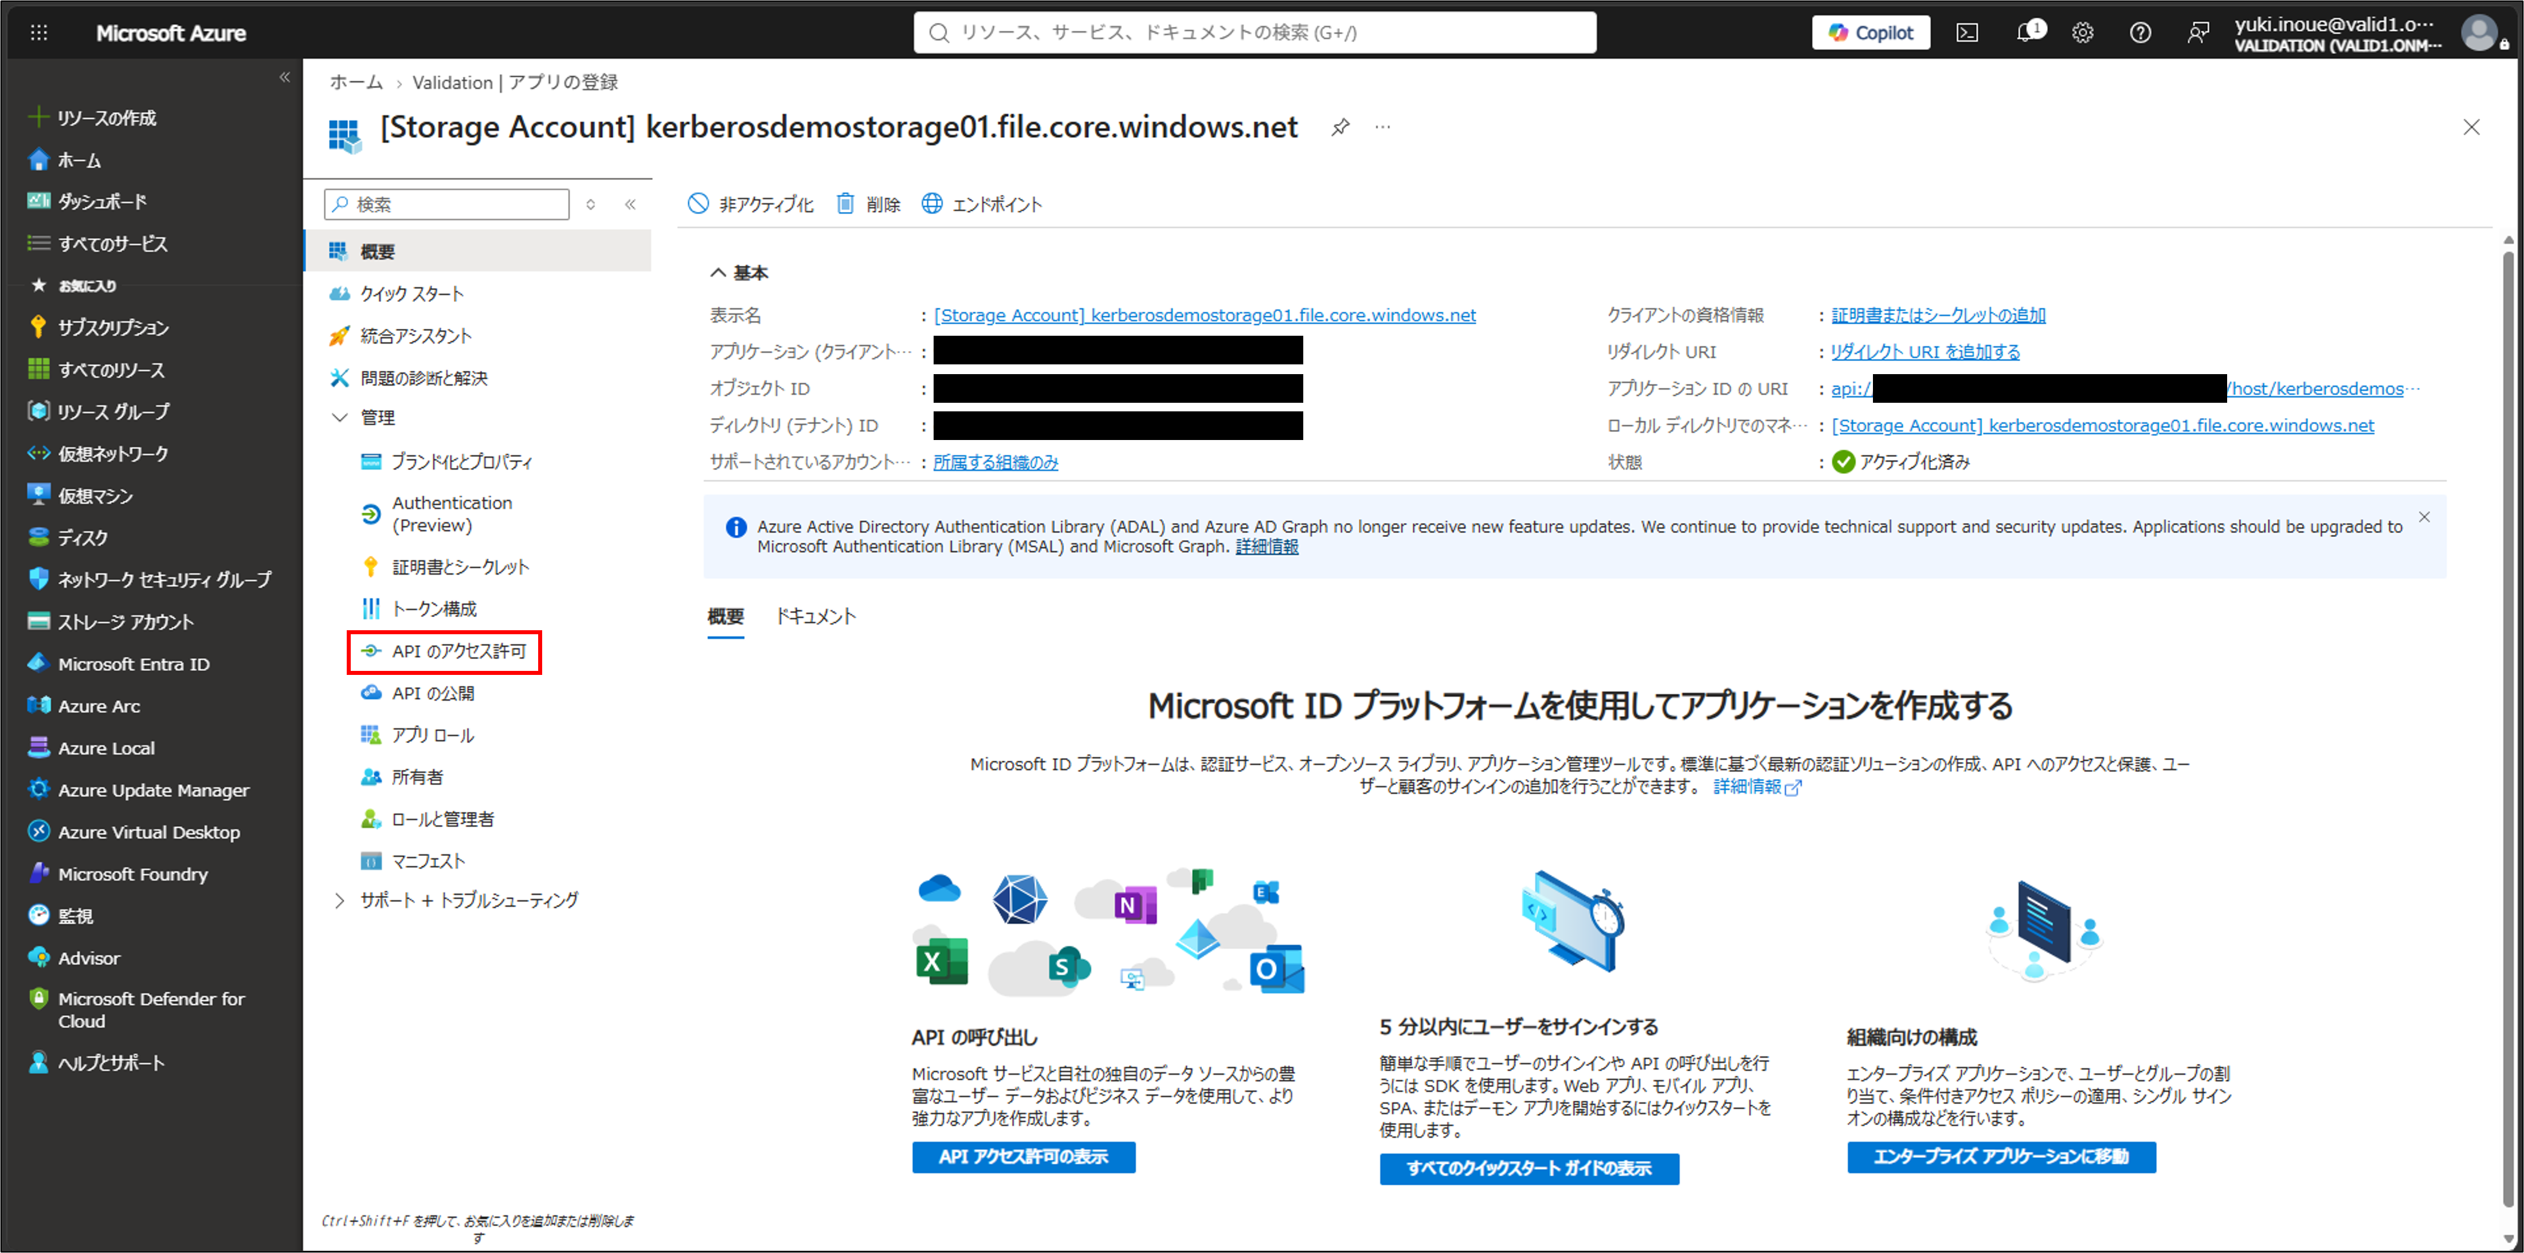Open Cloud Shell from top bar
The width and height of the screenshot is (2524, 1253).
(1966, 32)
